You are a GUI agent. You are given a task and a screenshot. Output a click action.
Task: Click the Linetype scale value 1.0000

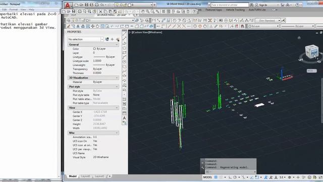(97, 61)
